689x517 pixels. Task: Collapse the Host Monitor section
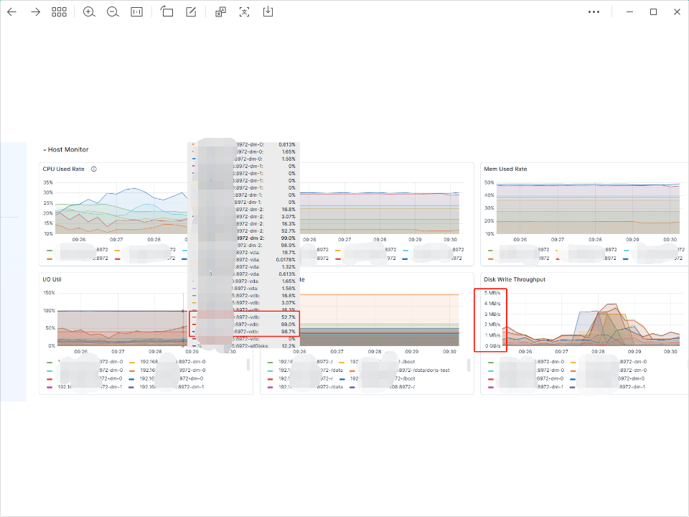[44, 150]
